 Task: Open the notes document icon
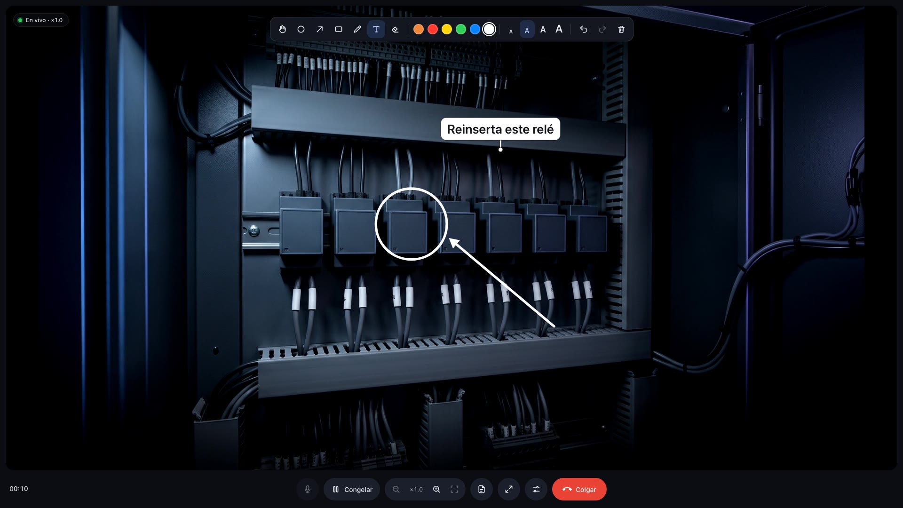(x=482, y=489)
